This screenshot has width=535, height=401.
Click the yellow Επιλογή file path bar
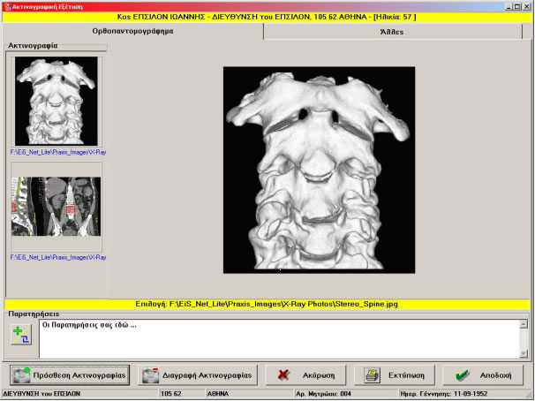(267, 304)
